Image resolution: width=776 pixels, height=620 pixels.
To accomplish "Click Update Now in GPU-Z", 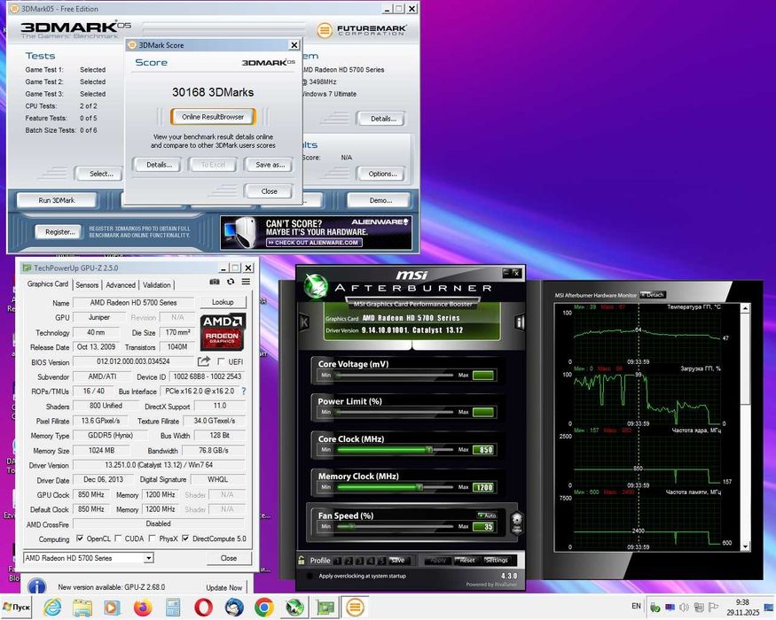I will 224,588.
